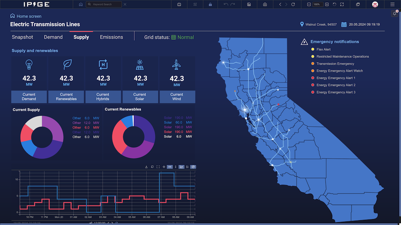Viewport: 401px width, 225px height.
Task: Enable the fit-to-screen toggle in the toolbar
Action: (x=341, y=4)
